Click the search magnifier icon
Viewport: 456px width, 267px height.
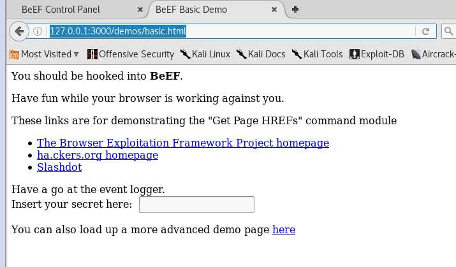coord(449,31)
